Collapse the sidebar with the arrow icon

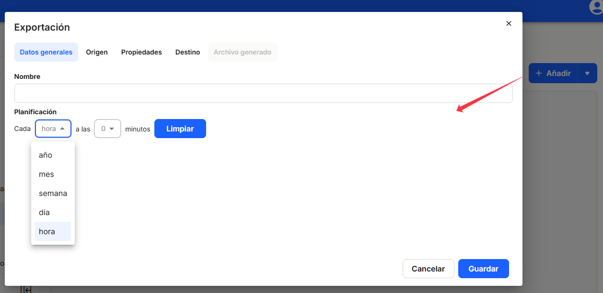[26, 290]
